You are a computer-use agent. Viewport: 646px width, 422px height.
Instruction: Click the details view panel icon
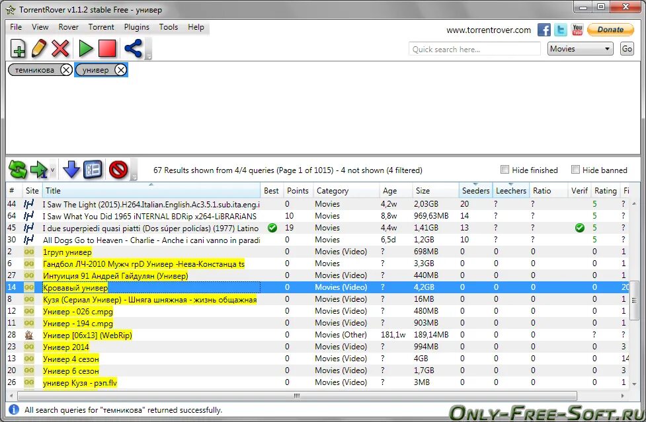tap(93, 170)
